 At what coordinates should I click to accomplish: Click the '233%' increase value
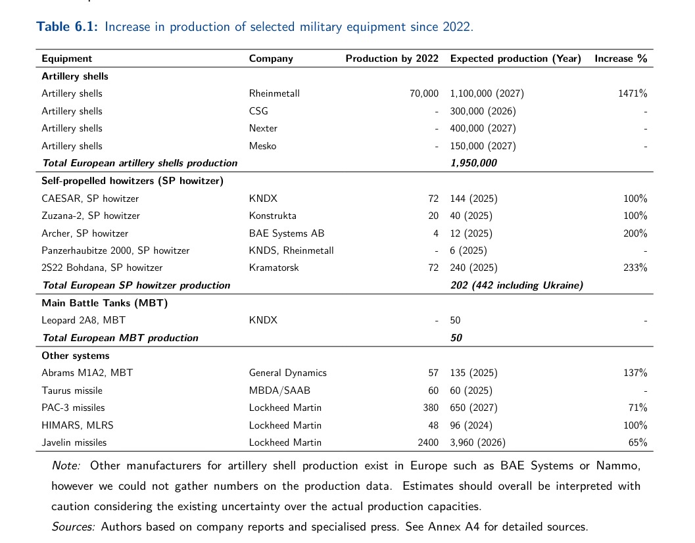point(635,268)
